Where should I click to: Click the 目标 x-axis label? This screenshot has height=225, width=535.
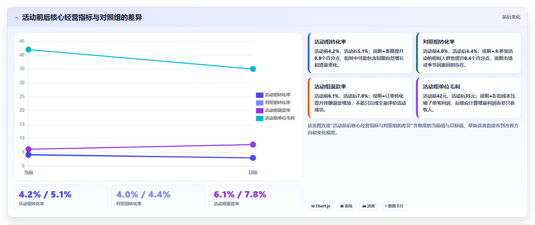tap(253, 172)
